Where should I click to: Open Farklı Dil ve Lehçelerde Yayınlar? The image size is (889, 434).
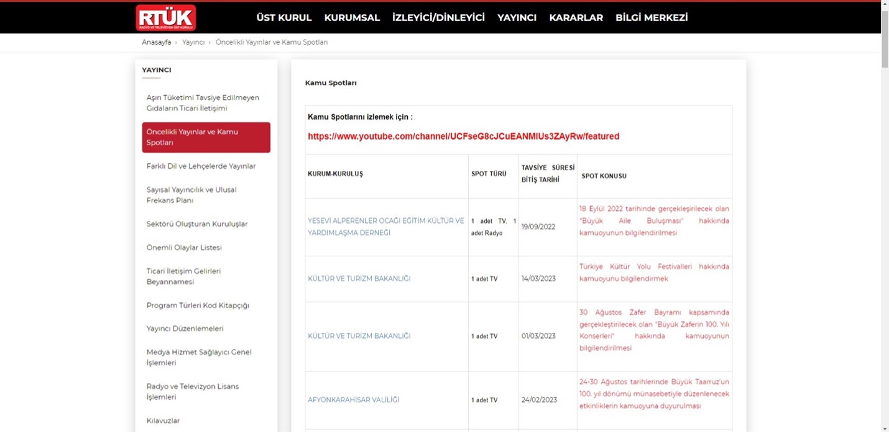coord(201,166)
